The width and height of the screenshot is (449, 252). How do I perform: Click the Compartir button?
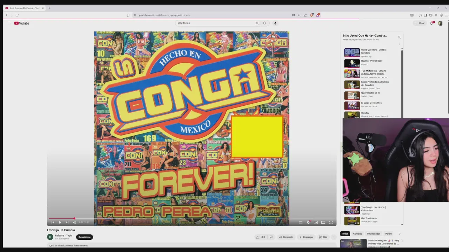pos(286,237)
